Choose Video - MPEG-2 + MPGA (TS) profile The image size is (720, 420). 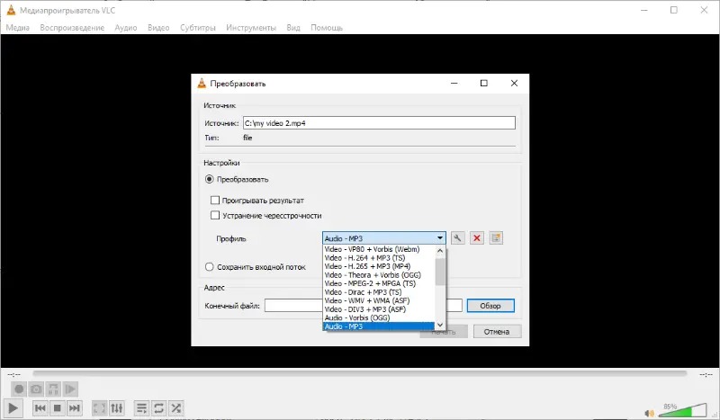click(x=378, y=283)
